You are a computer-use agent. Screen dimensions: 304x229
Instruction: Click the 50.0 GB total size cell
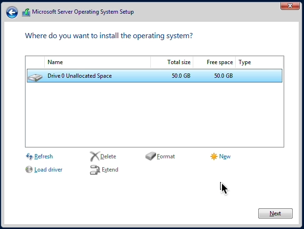click(x=181, y=75)
